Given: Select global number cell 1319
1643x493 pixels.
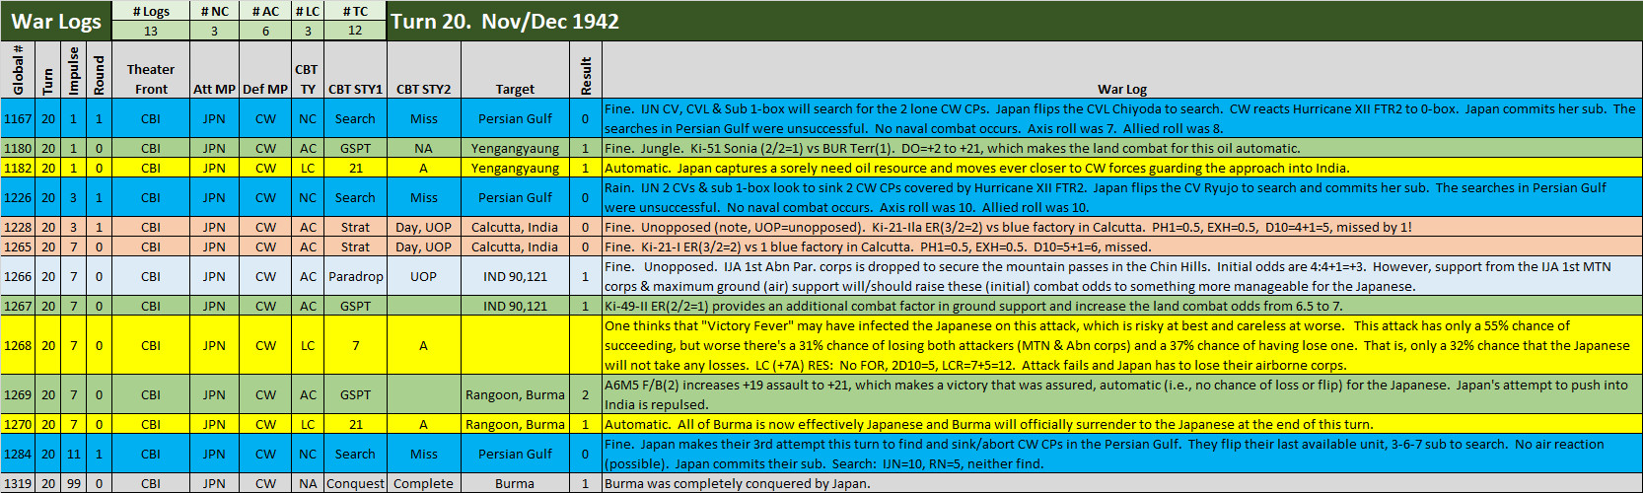Looking at the screenshot, I should coord(18,483).
